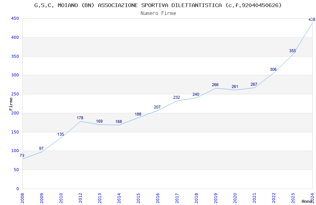Screen dimensions: 316x205
Task: Click the data label 267
Action: tap(254, 84)
